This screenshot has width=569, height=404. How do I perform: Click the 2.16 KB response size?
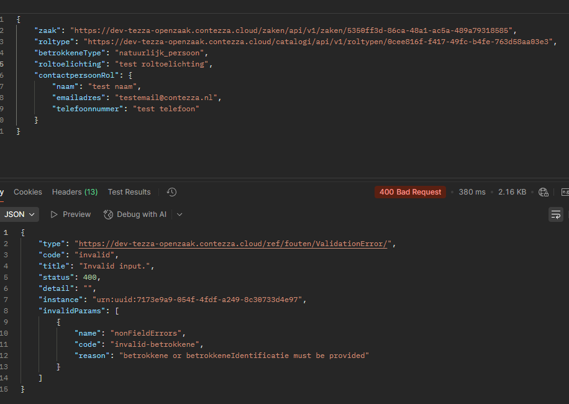(512, 192)
